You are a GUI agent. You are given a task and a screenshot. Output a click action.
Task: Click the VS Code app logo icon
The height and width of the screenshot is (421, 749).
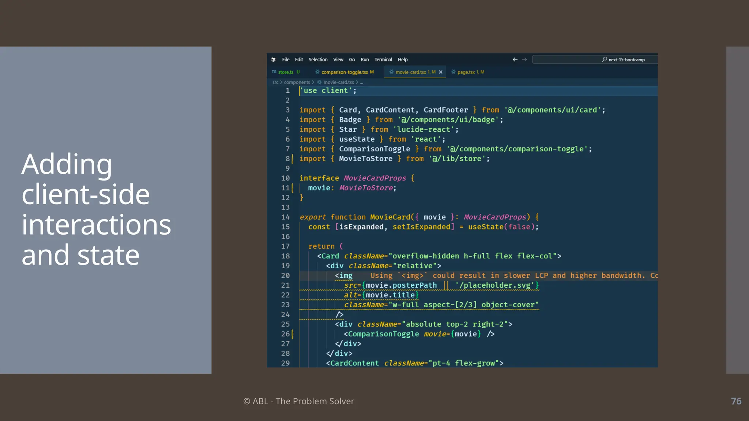273,60
